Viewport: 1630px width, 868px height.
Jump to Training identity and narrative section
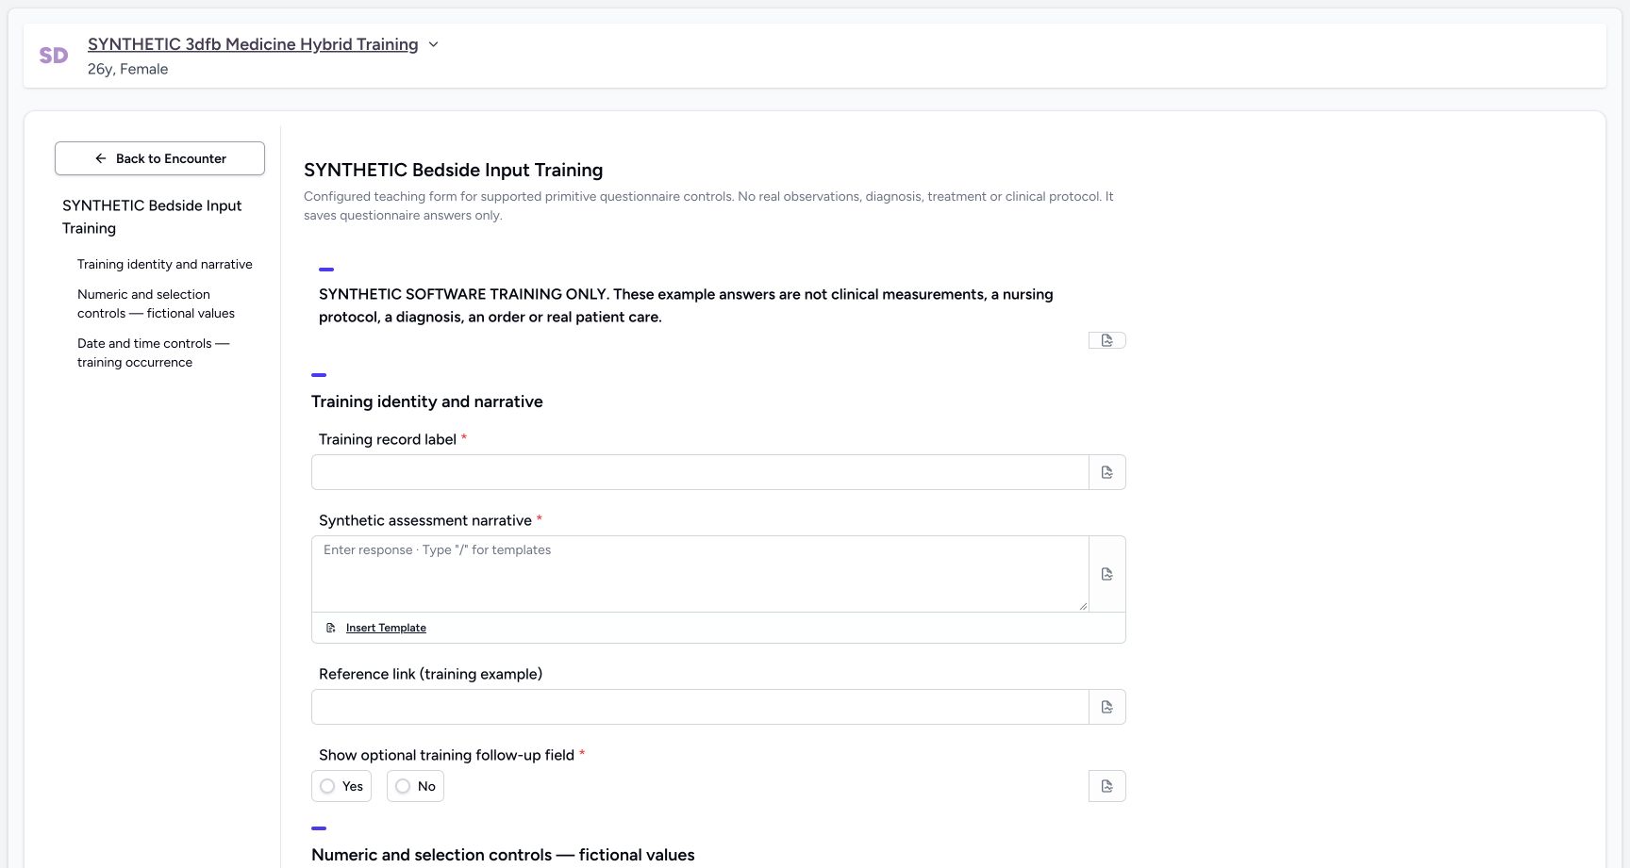(165, 264)
